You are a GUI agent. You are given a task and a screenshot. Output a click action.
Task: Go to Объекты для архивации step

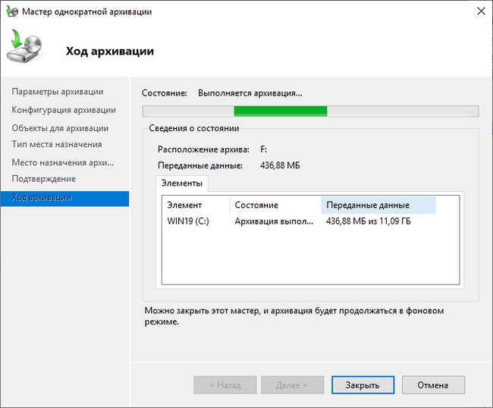[x=60, y=128]
